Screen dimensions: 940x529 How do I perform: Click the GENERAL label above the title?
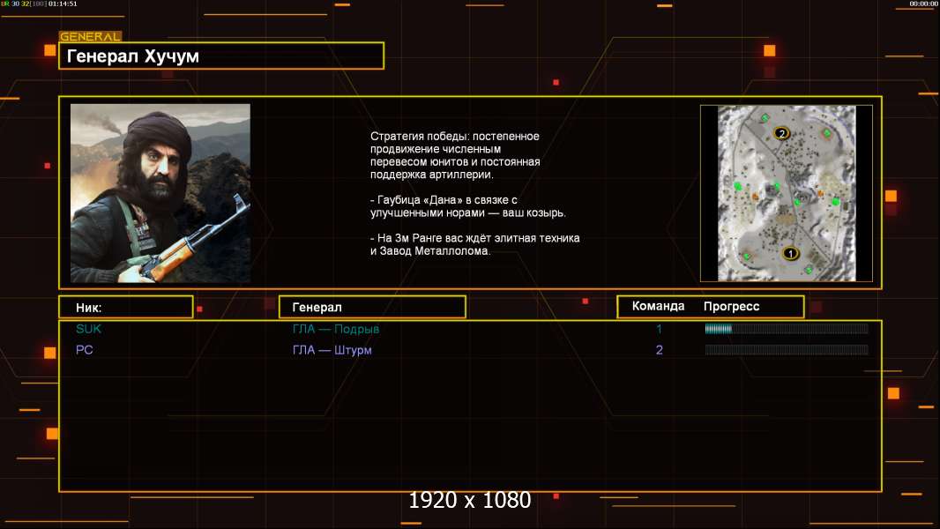click(90, 36)
